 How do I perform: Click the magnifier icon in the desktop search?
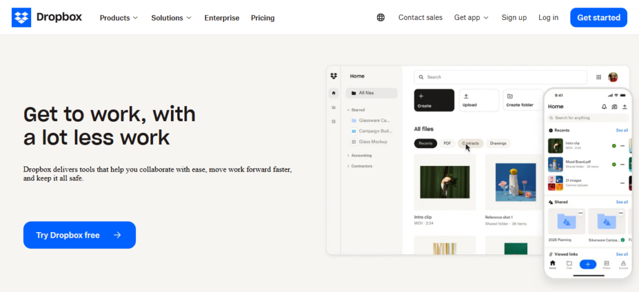tap(421, 77)
